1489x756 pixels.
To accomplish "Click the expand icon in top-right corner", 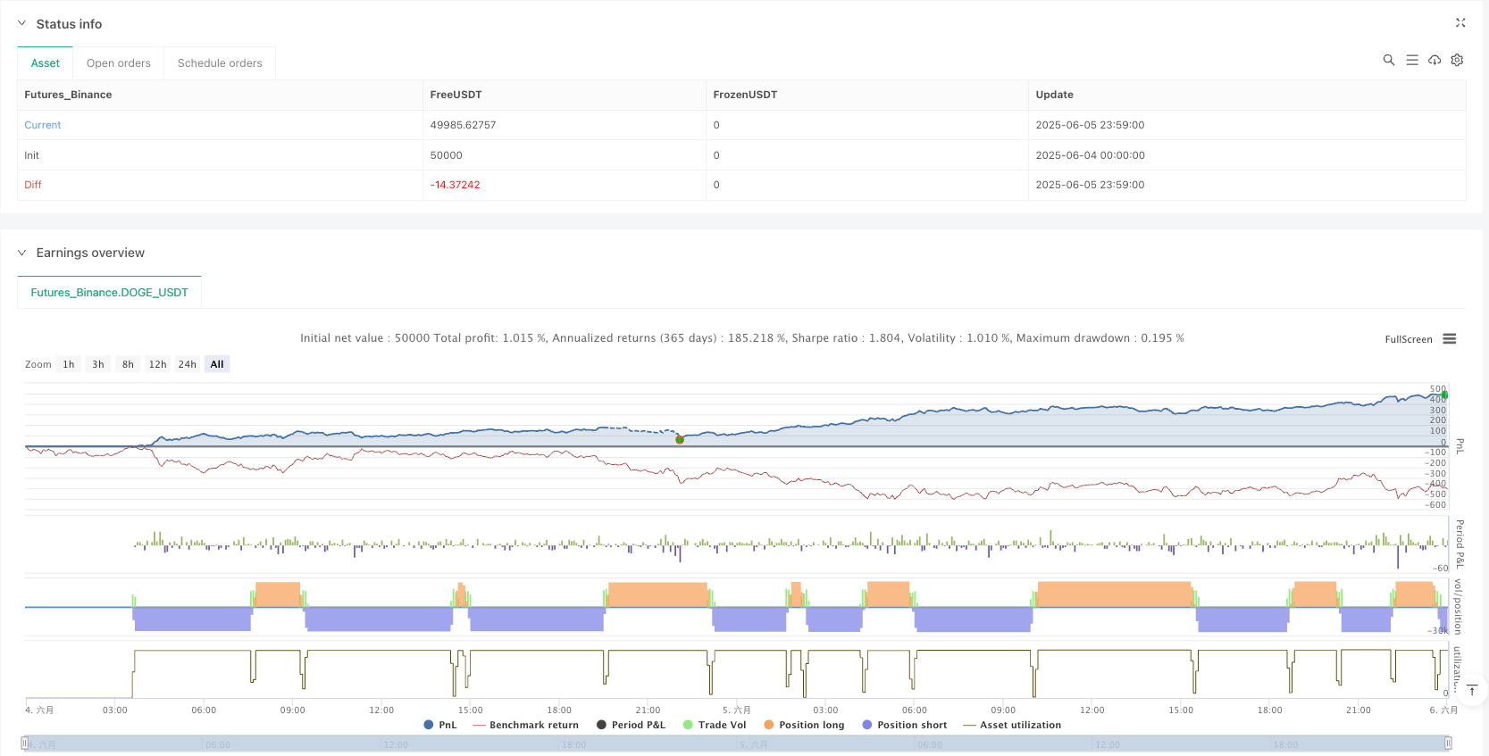I will [x=1460, y=23].
